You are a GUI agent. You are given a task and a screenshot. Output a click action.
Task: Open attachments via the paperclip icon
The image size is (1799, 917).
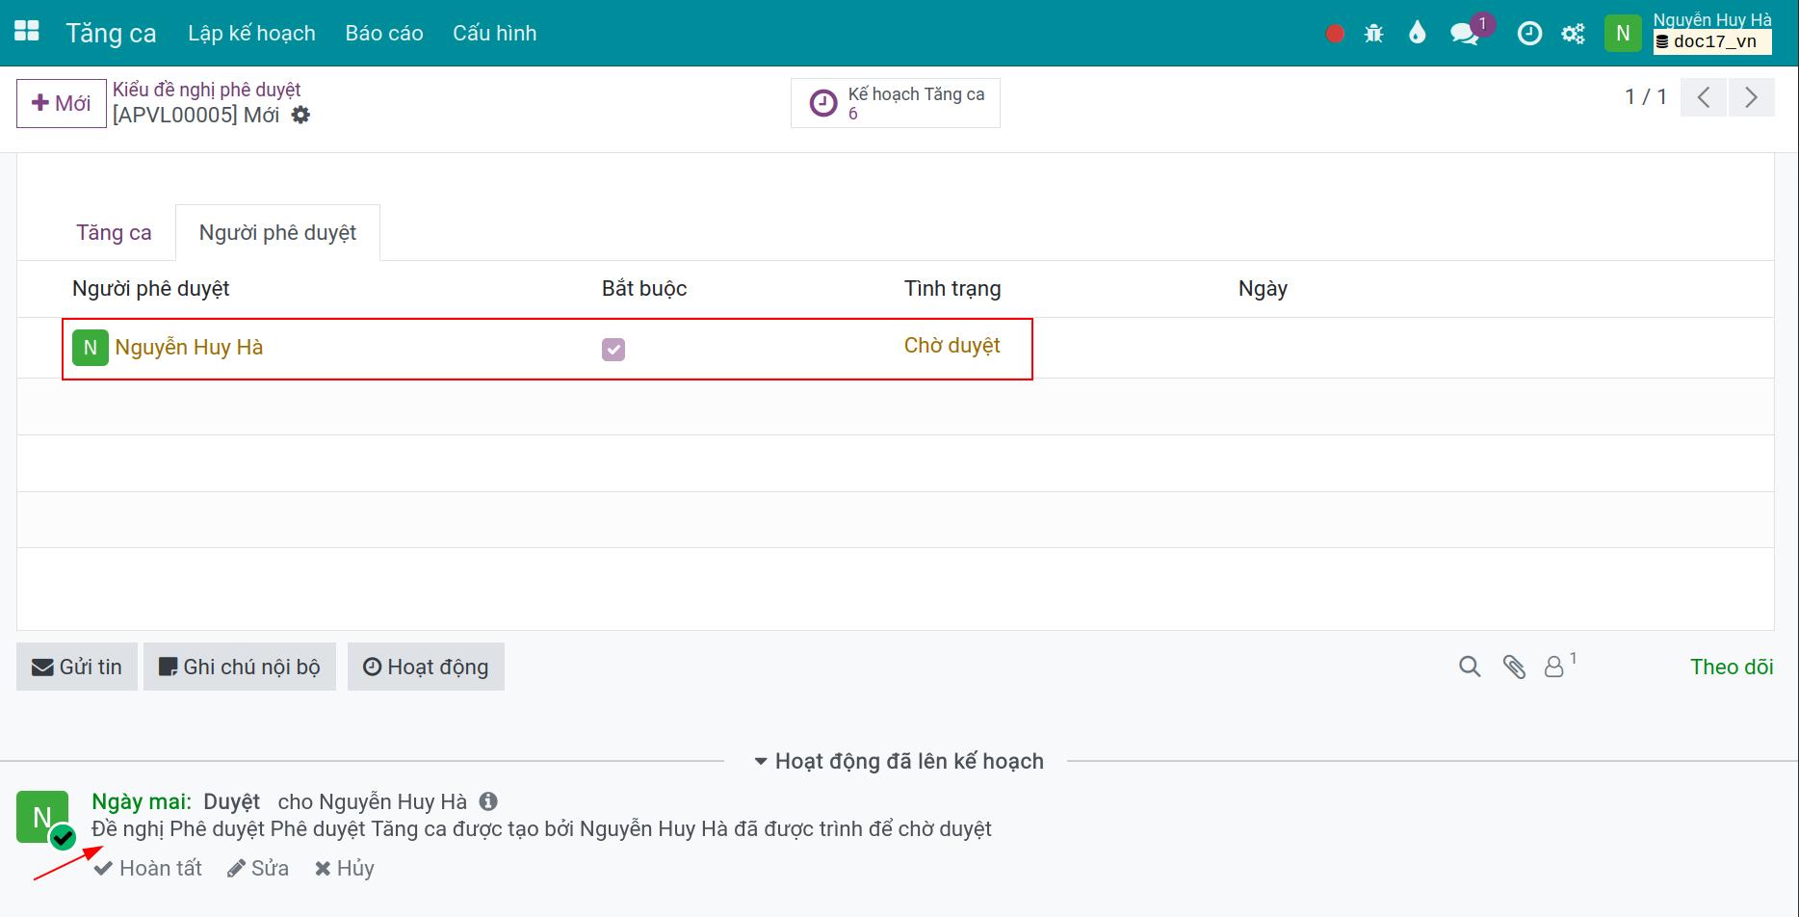coord(1514,667)
